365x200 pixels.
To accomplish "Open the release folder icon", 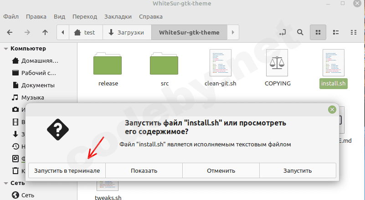I will 108,64.
